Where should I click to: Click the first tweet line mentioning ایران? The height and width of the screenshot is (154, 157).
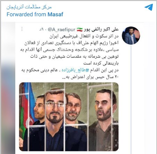(84, 36)
